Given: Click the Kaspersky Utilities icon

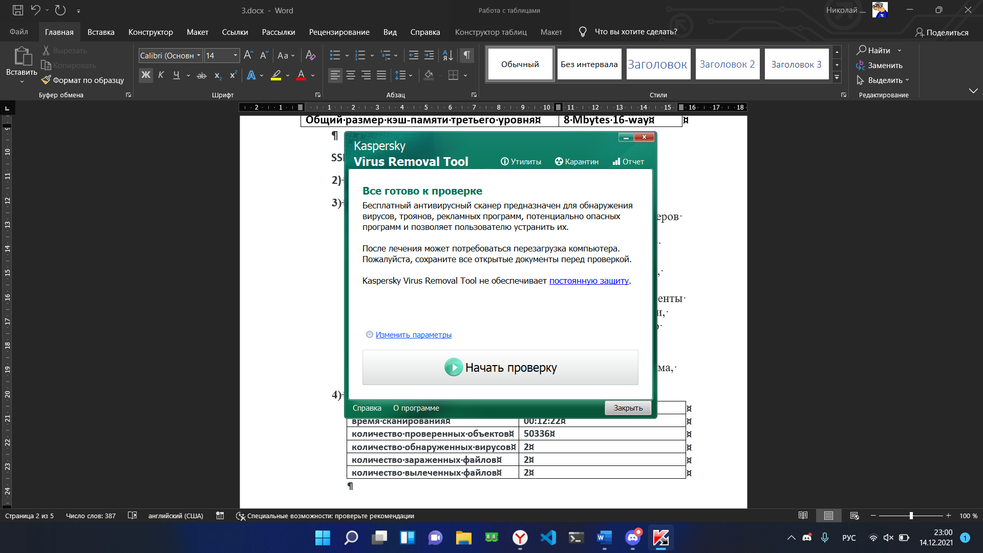Looking at the screenshot, I should coord(504,161).
